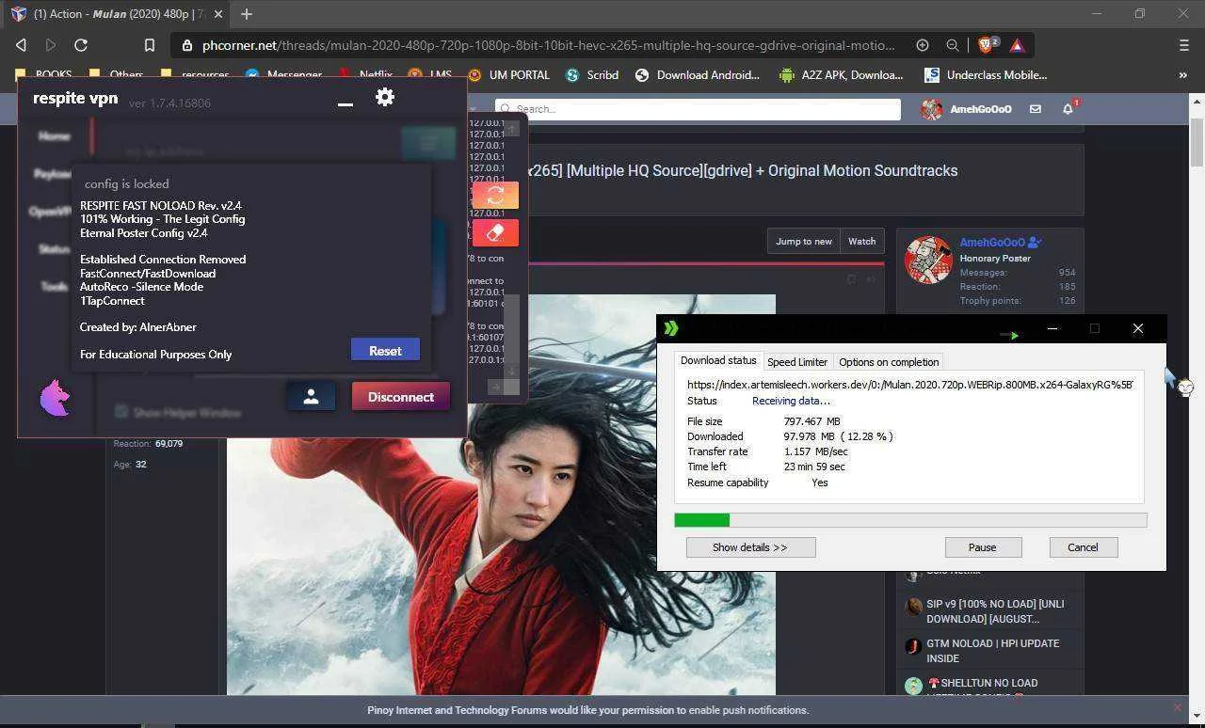The image size is (1205, 728).
Task: Click the purple wolf logo in respite vpn
Action: tap(56, 398)
